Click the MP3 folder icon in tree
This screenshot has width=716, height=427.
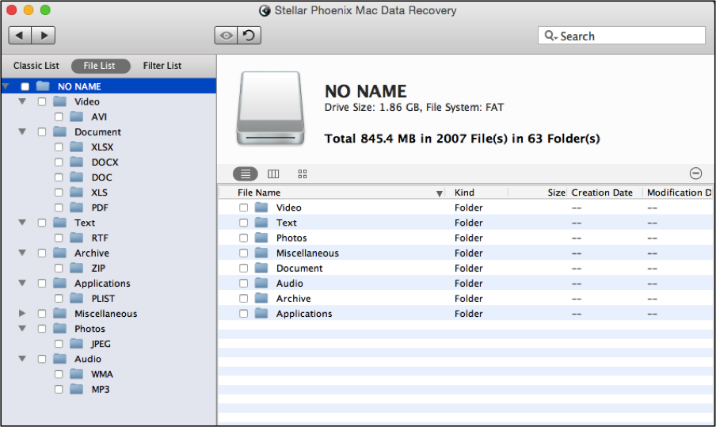point(76,389)
